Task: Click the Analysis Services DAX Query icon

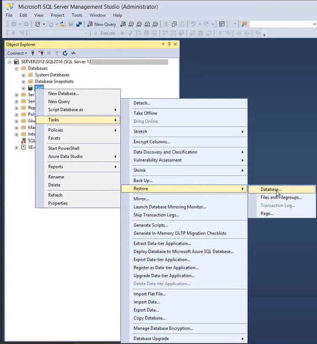Action: [x=155, y=24]
